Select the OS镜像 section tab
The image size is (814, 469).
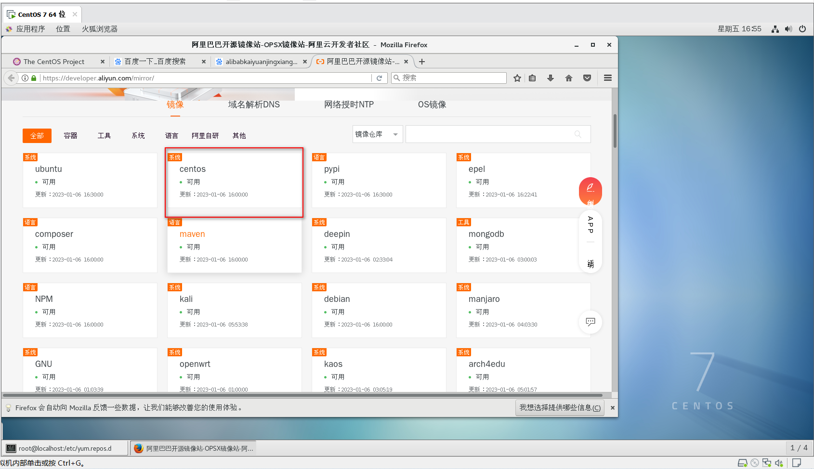tap(432, 104)
